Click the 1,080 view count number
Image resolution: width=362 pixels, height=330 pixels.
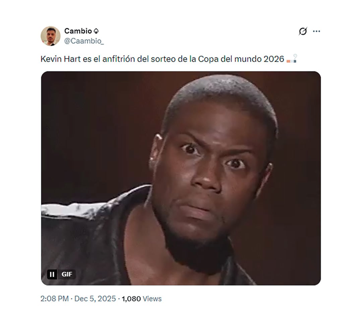pyautogui.click(x=131, y=299)
